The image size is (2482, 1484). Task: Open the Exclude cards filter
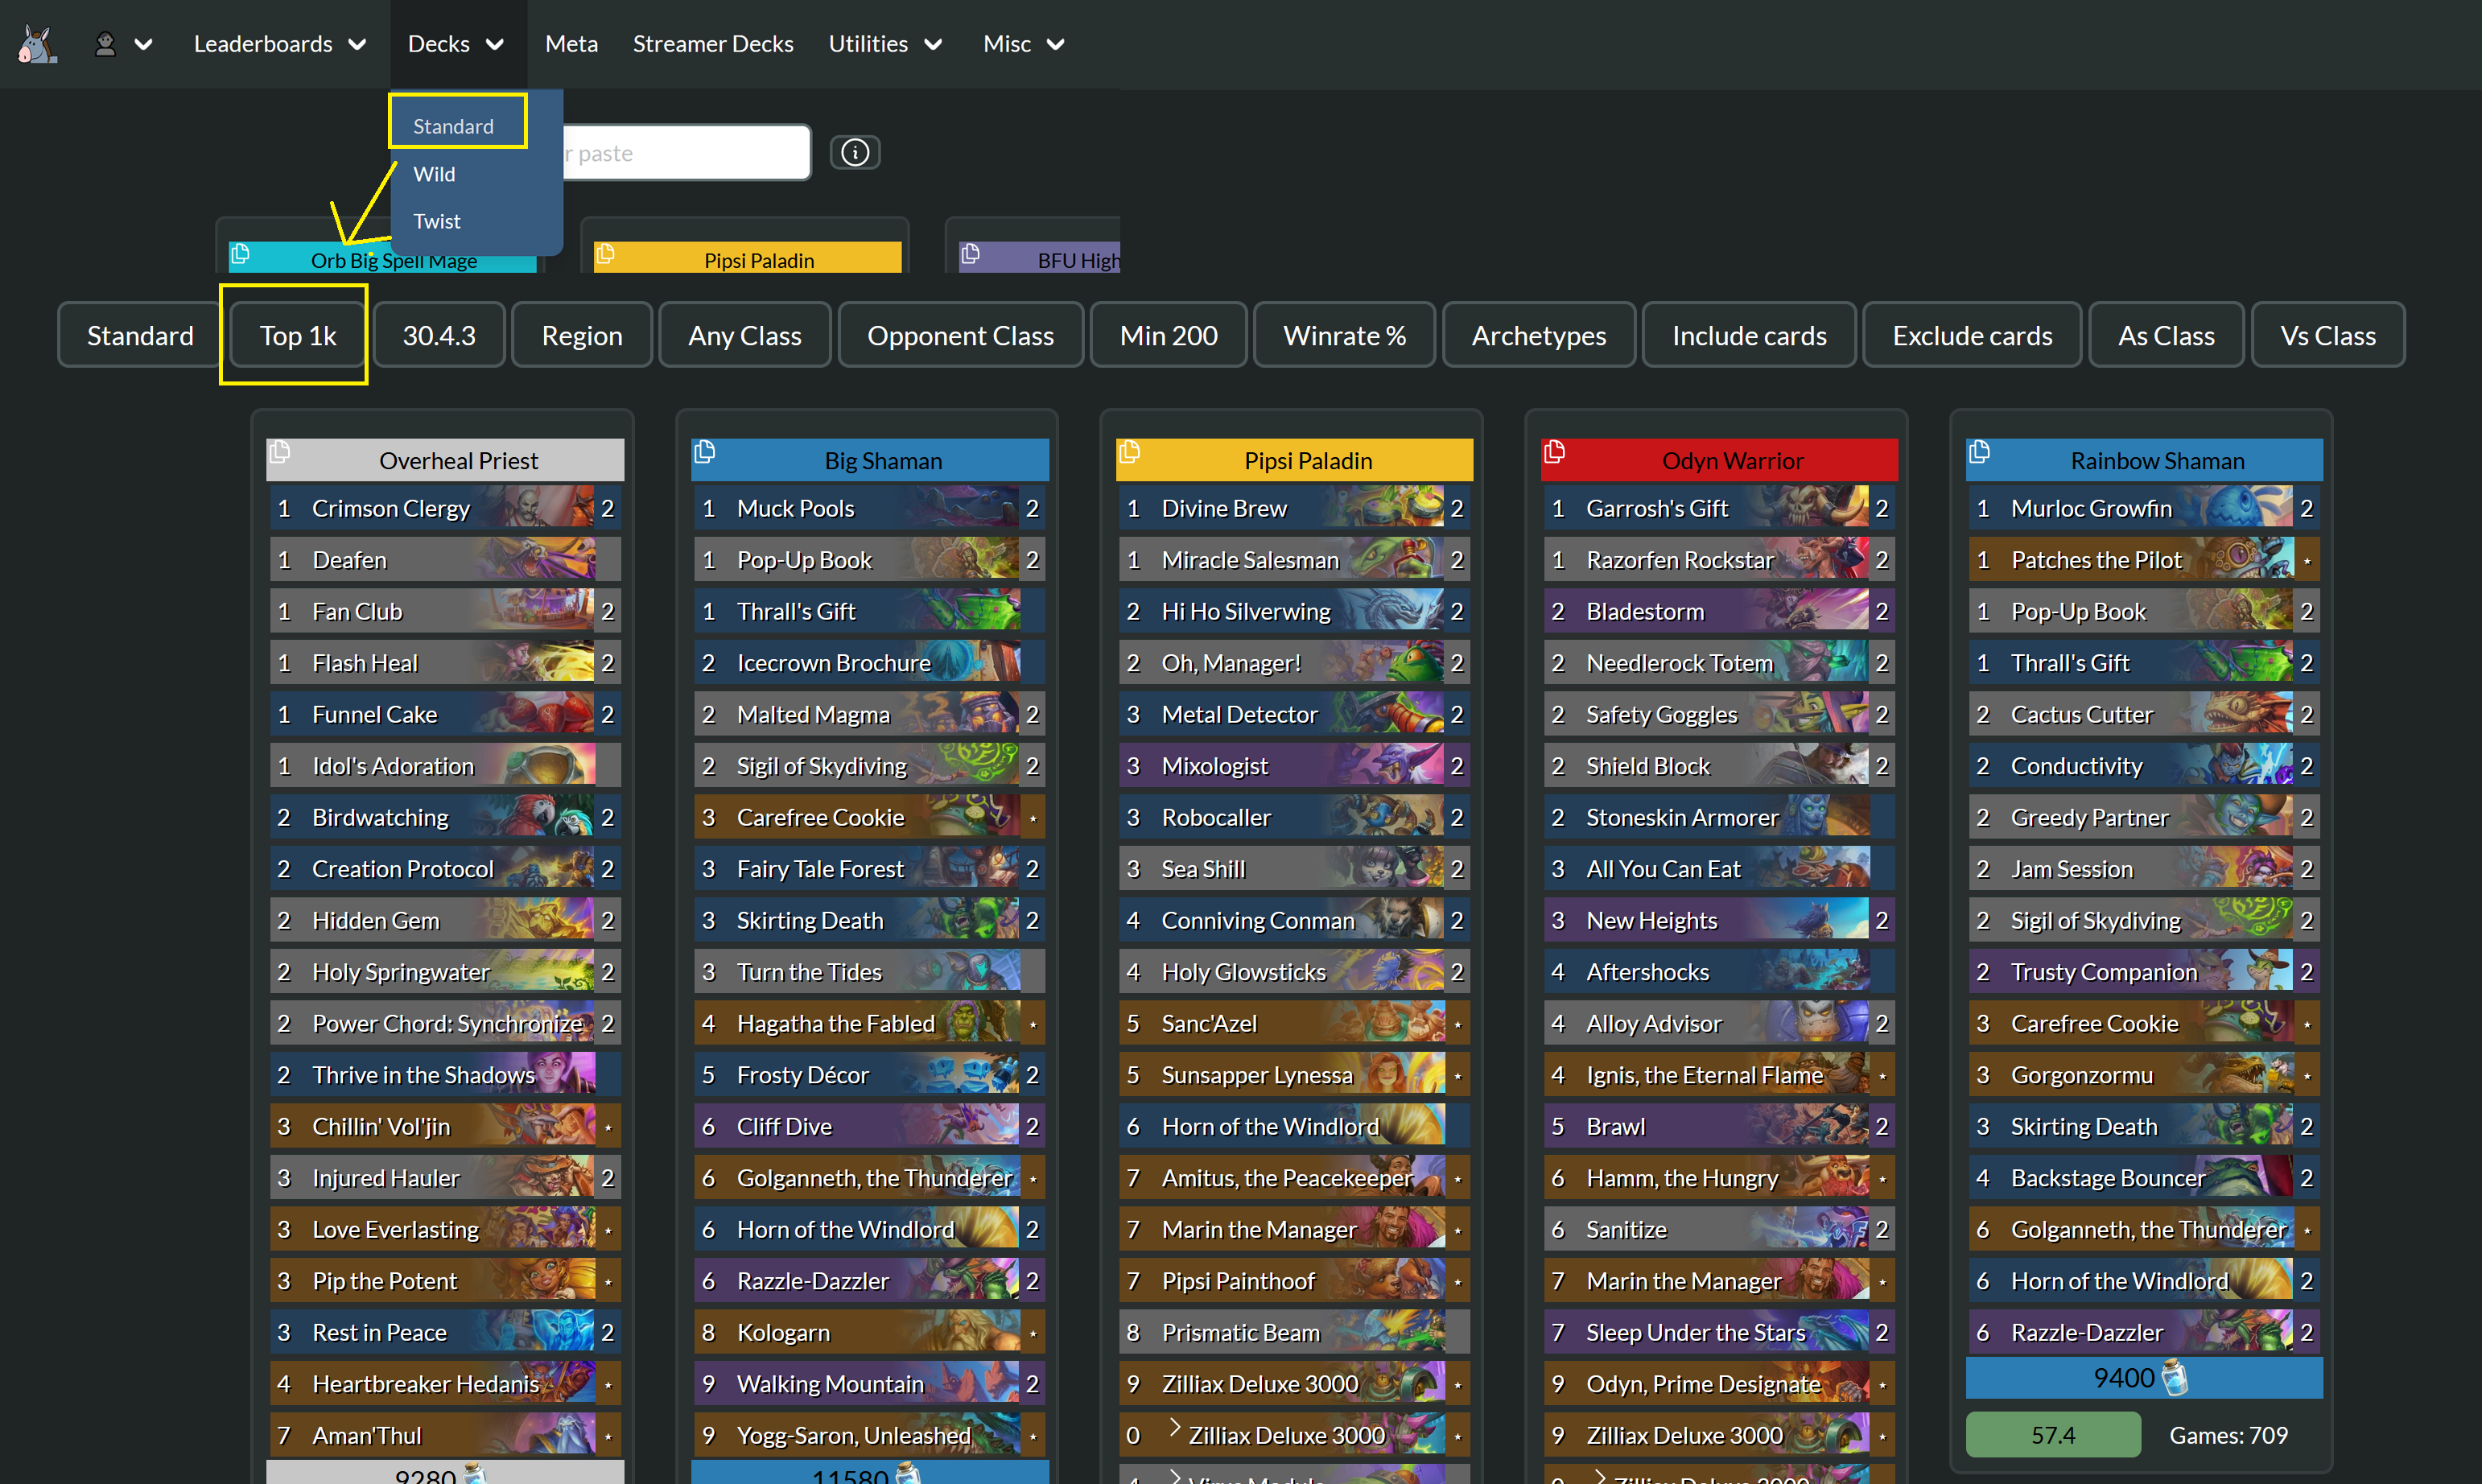pyautogui.click(x=1972, y=335)
